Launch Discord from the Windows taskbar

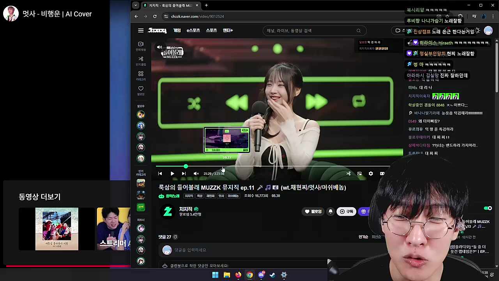pos(261,275)
